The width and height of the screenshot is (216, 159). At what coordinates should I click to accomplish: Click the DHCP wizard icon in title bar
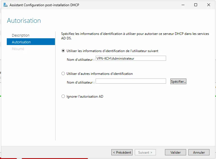pyautogui.click(x=5, y=5)
